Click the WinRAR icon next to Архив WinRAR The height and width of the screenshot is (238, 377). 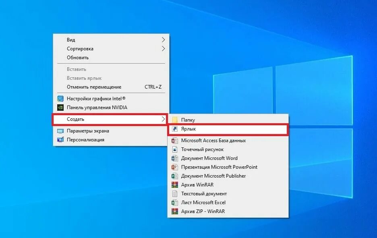[x=175, y=184]
